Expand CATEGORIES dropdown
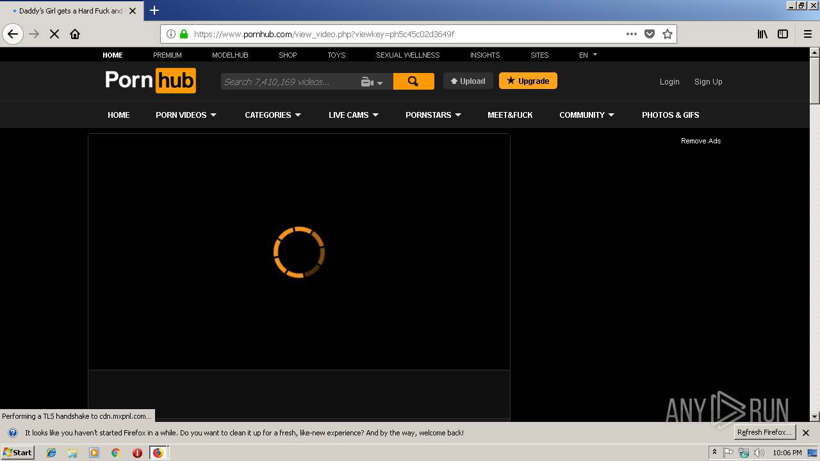820x461 pixels. point(273,115)
